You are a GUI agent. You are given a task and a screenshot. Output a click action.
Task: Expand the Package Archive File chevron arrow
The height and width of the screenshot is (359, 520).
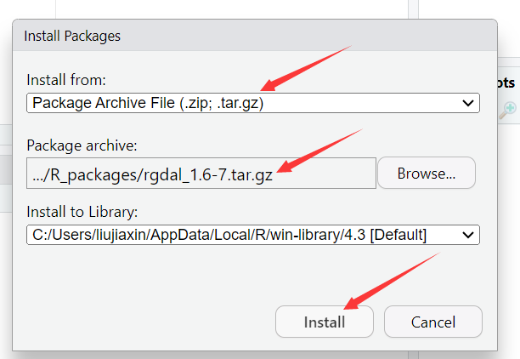[x=468, y=103]
